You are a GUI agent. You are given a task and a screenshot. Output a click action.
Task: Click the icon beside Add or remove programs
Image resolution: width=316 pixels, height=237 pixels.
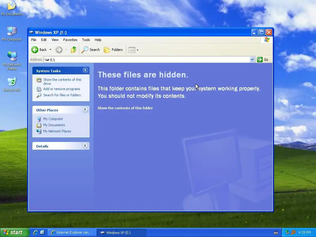(39, 89)
